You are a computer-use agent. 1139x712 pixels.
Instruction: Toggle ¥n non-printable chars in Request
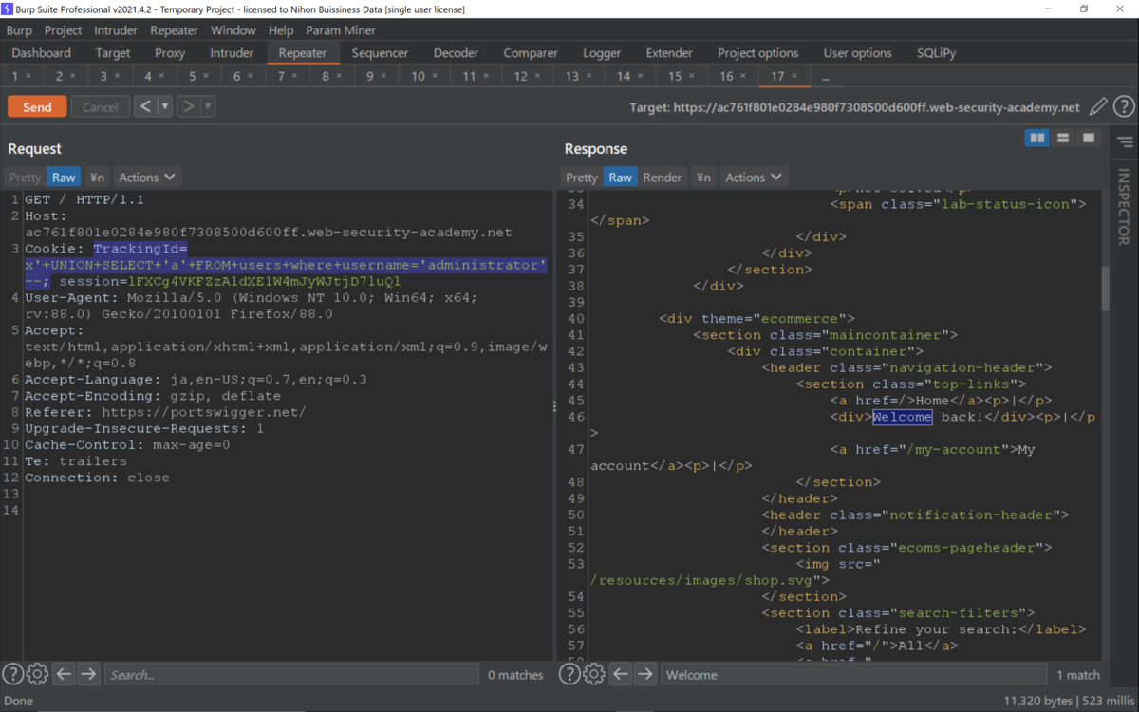pos(97,178)
